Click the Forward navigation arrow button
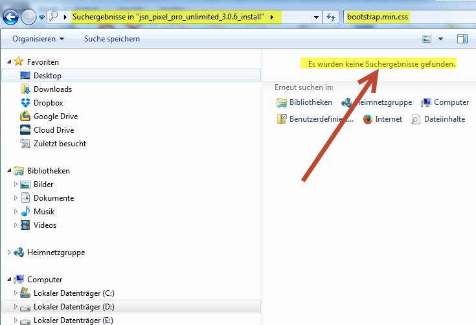Image resolution: width=476 pixels, height=325 pixels. 28,16
